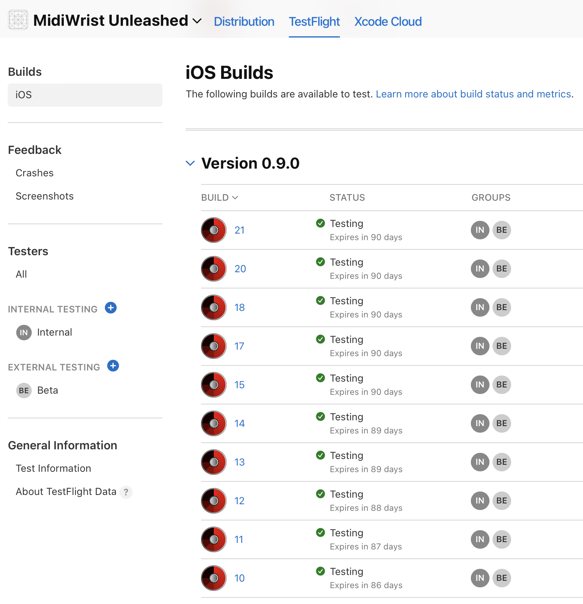Open Crashes feedback in sidebar

34,173
